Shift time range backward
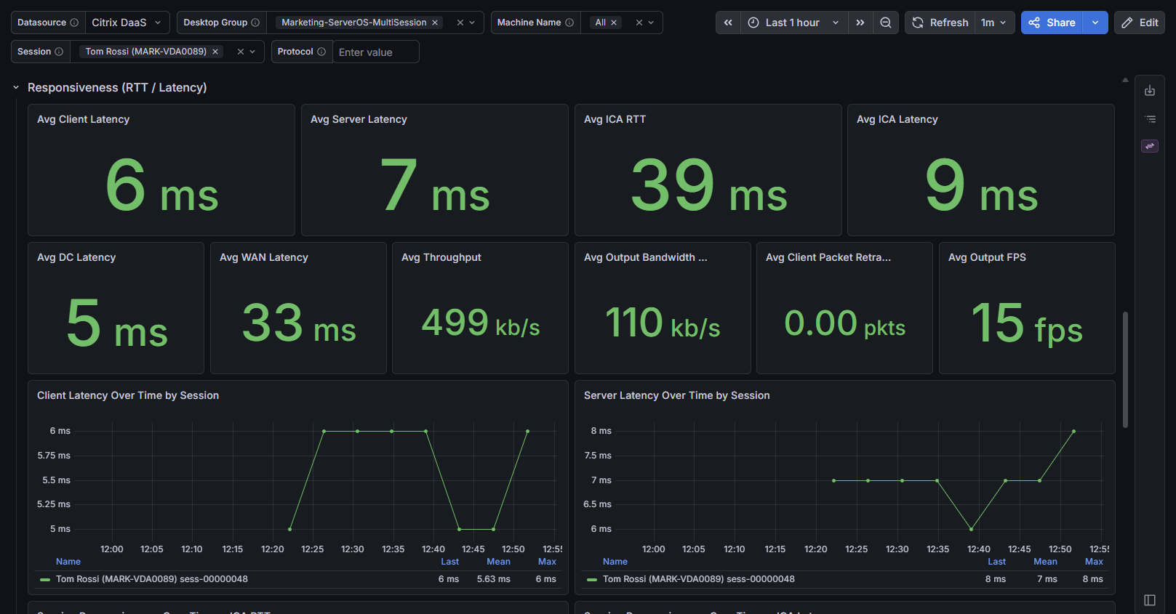The image size is (1176, 614). click(x=728, y=23)
